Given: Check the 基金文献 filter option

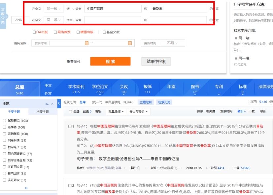Looking at the screenshot, I should [104, 32].
